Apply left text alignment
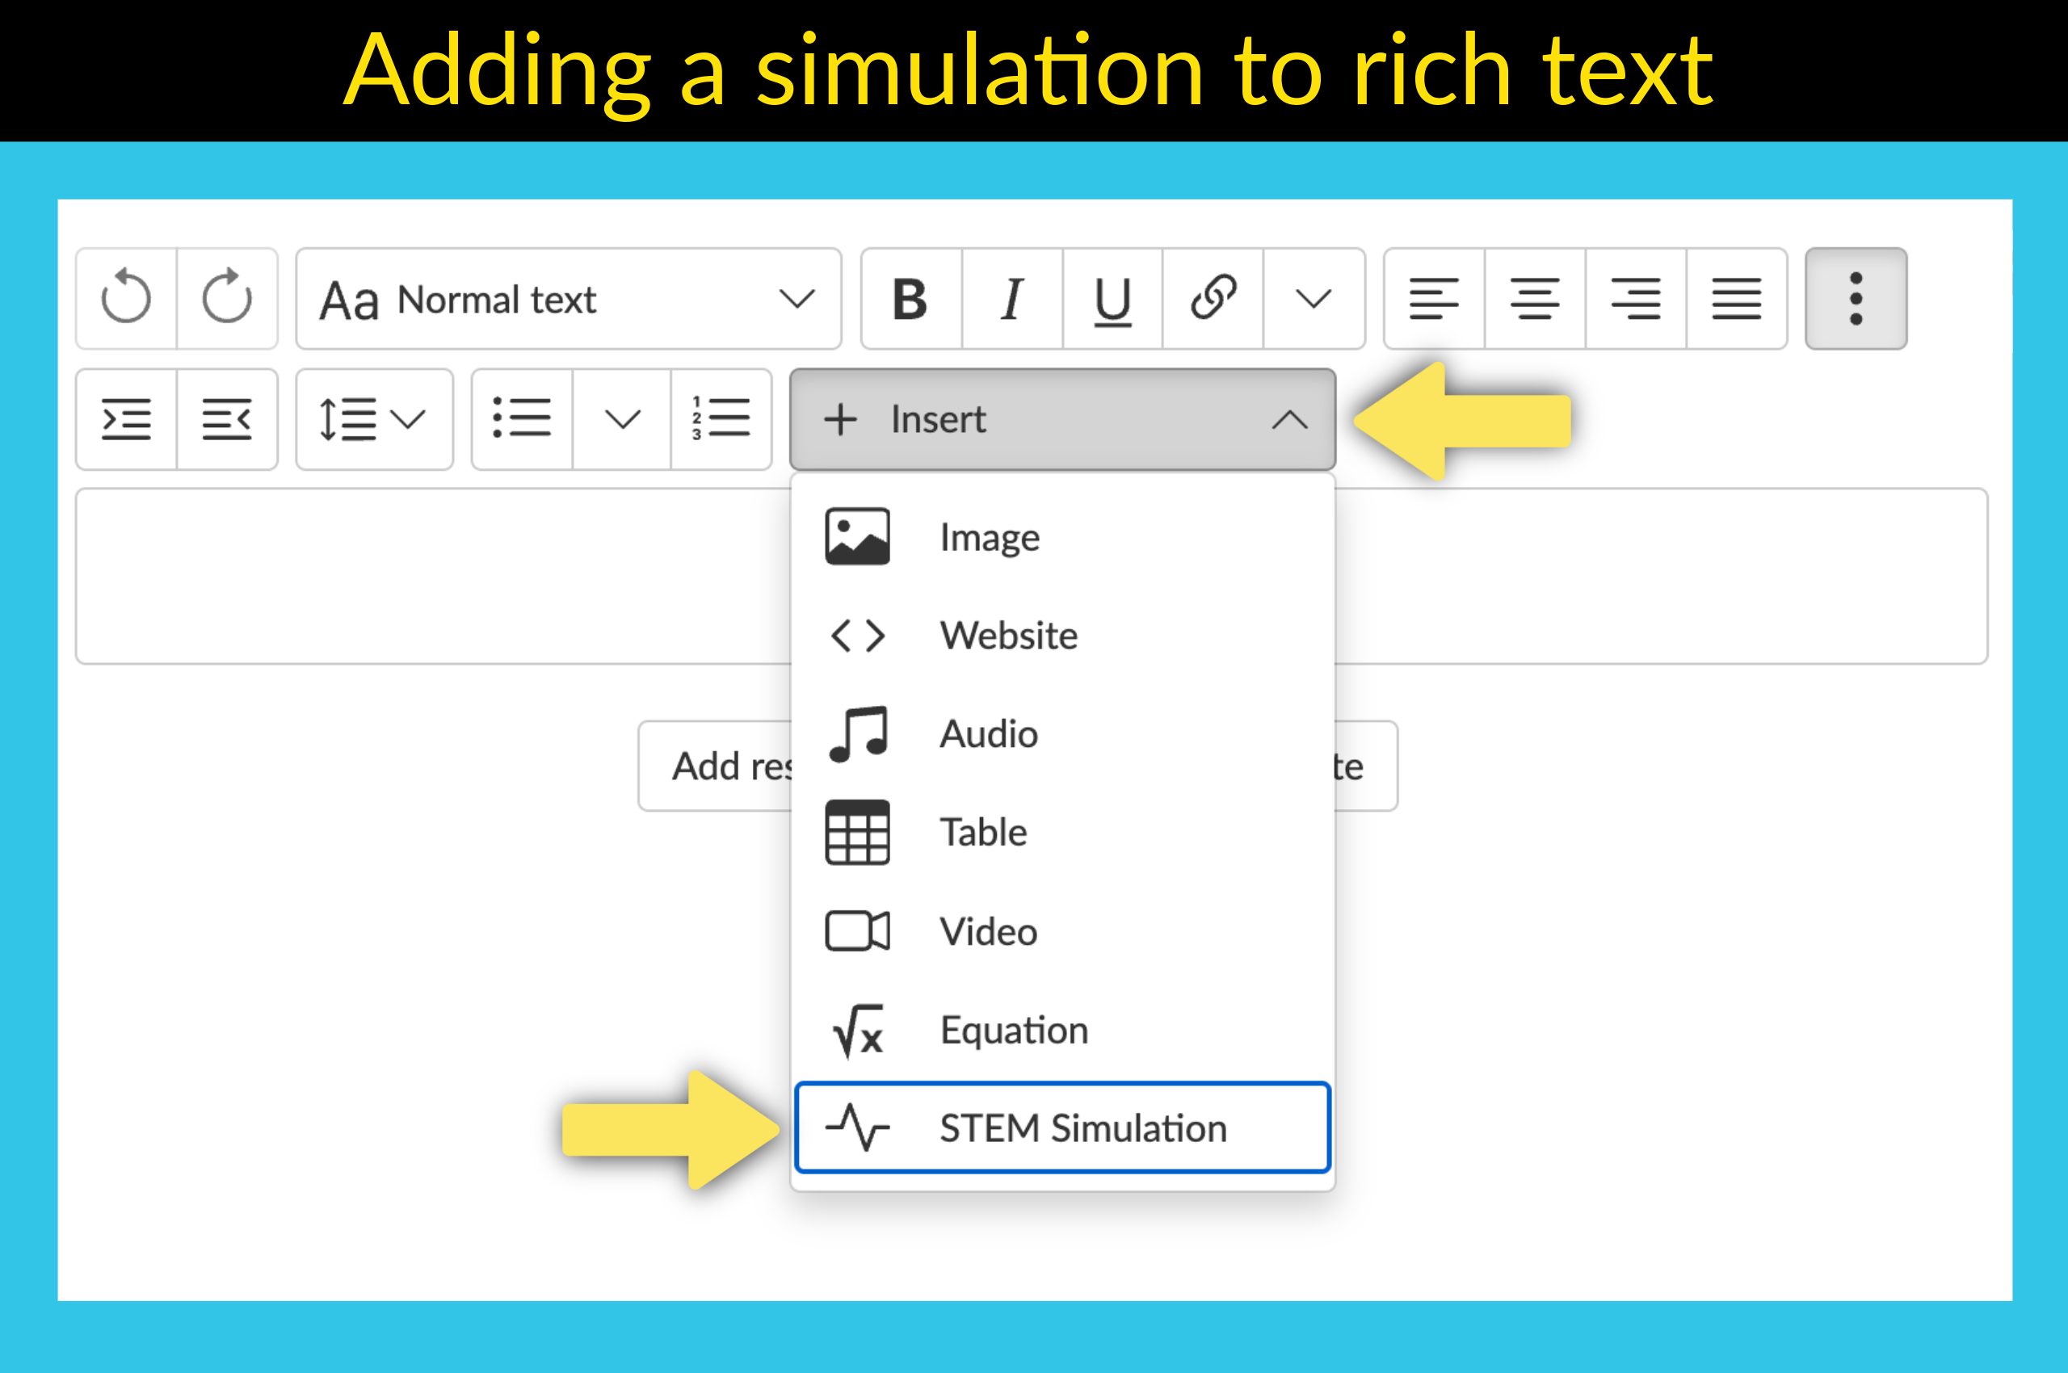Viewport: 2068px width, 1373px height. (x=1434, y=300)
